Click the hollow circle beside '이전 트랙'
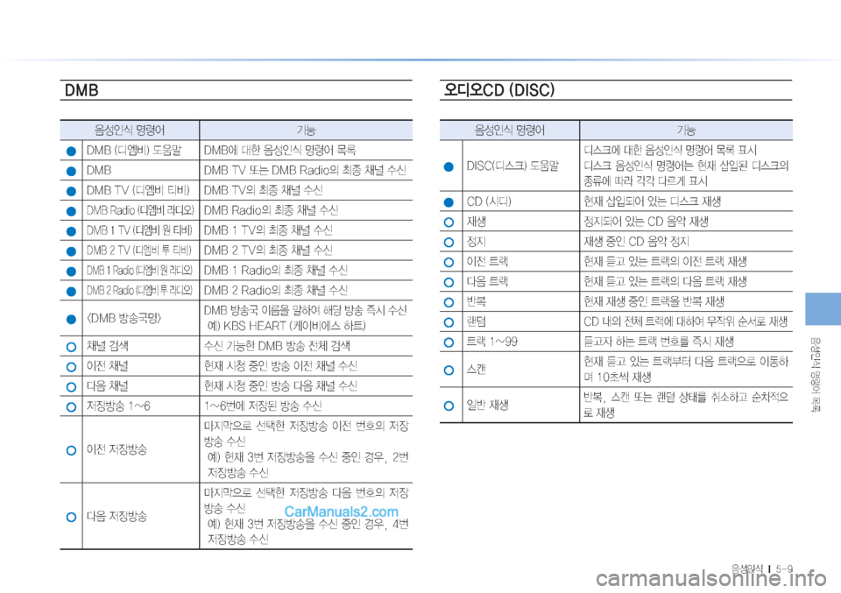841x593 pixels. [x=449, y=262]
